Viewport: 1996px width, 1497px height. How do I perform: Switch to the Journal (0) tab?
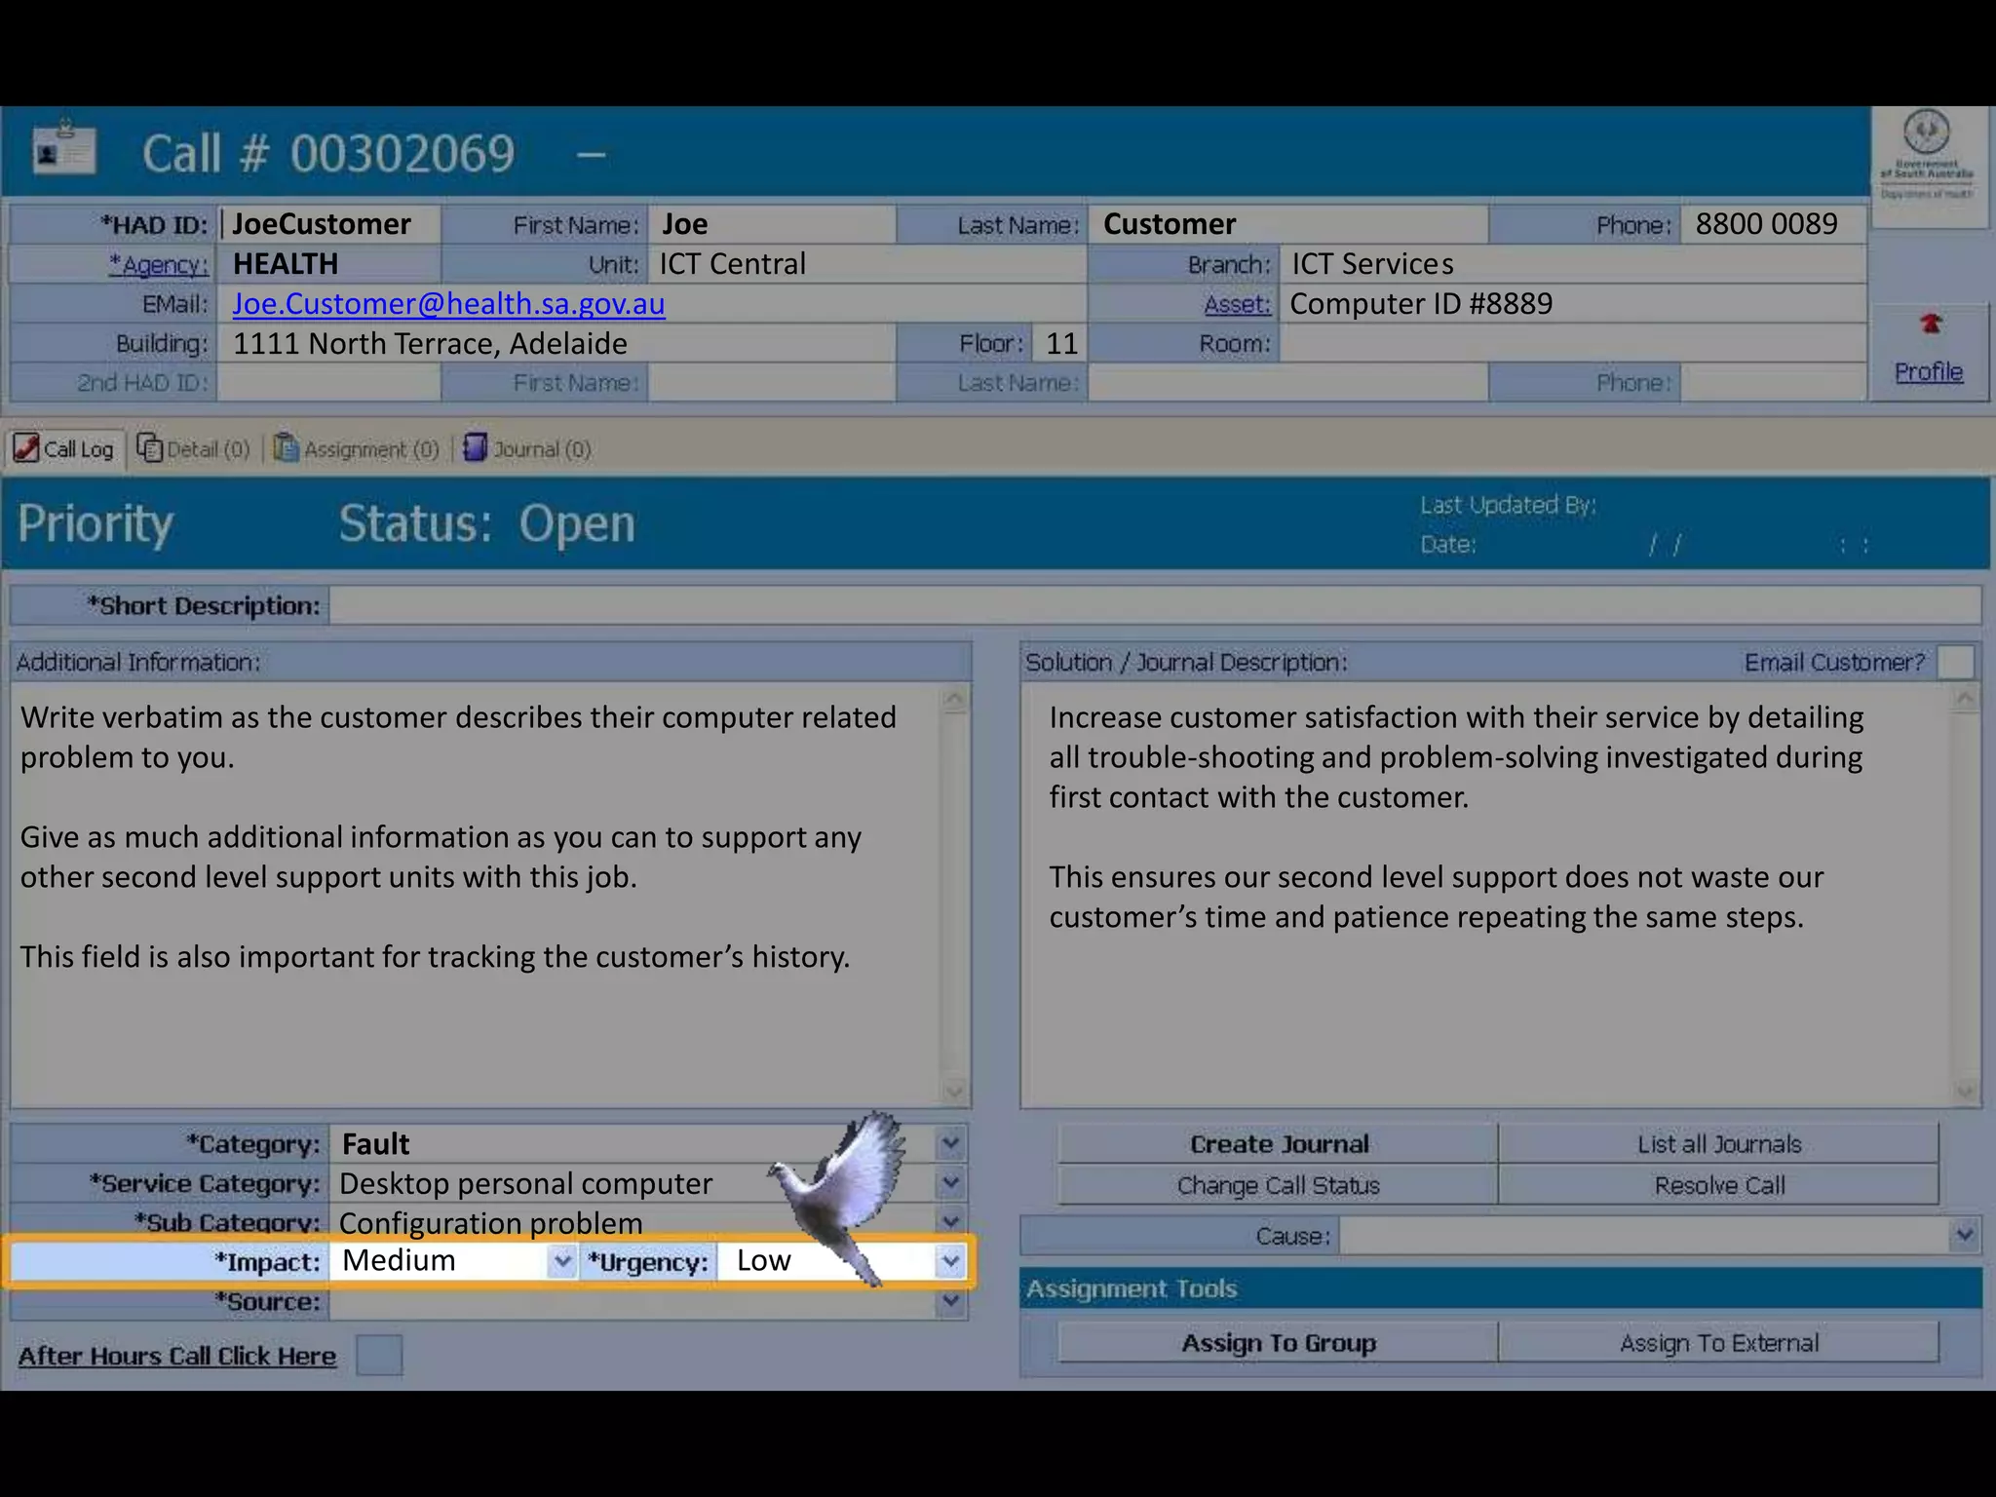click(x=541, y=449)
